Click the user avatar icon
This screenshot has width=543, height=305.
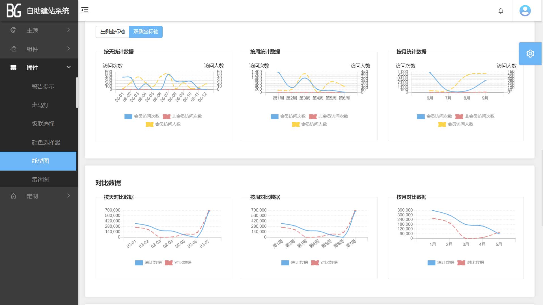click(525, 11)
